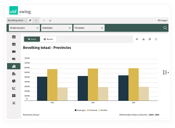
Task: Click the share icon above the chart
Action: pos(137,39)
